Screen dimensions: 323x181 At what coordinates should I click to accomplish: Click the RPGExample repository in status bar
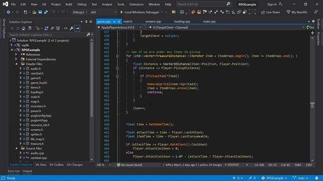(x=274, y=178)
